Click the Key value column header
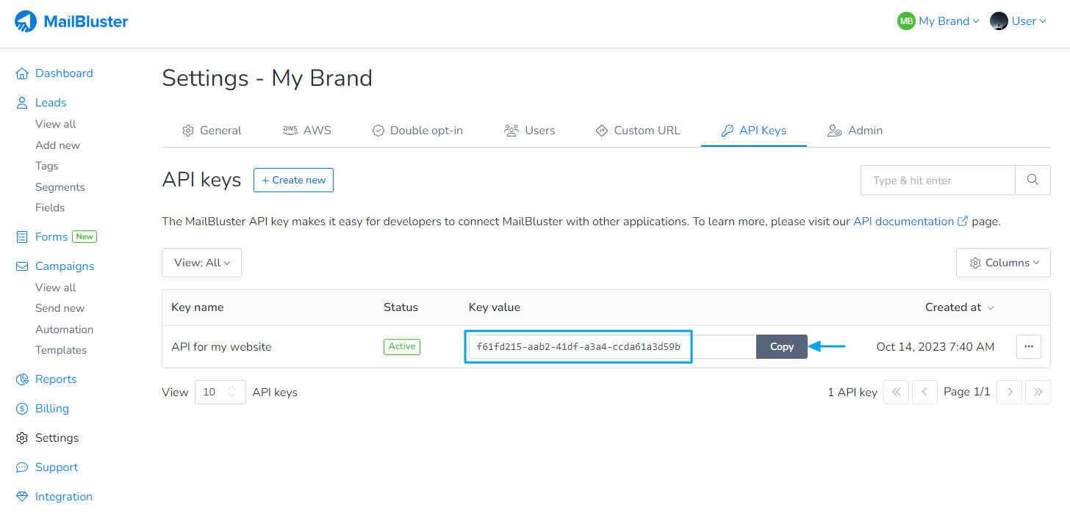Viewport: 1070px width, 518px height. [495, 307]
